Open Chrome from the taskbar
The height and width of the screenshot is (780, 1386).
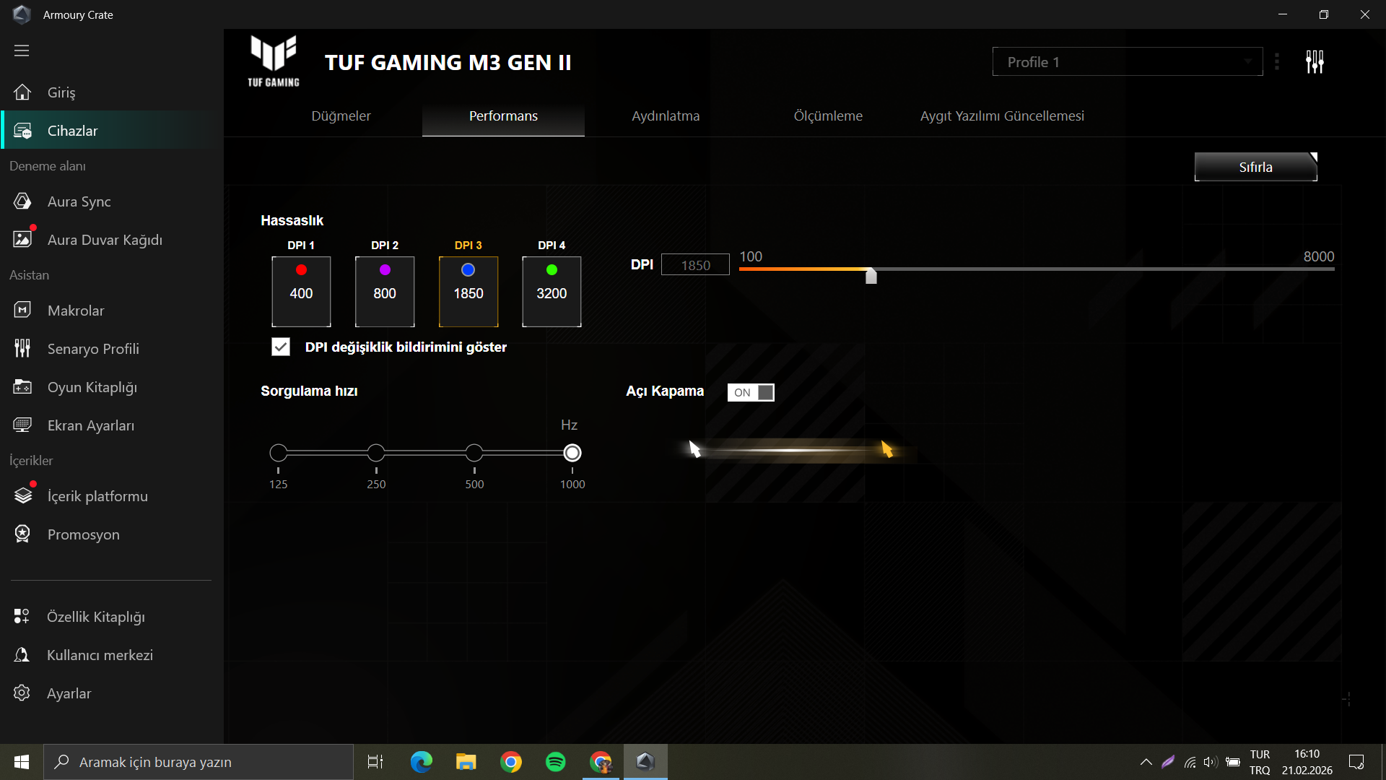(x=511, y=762)
